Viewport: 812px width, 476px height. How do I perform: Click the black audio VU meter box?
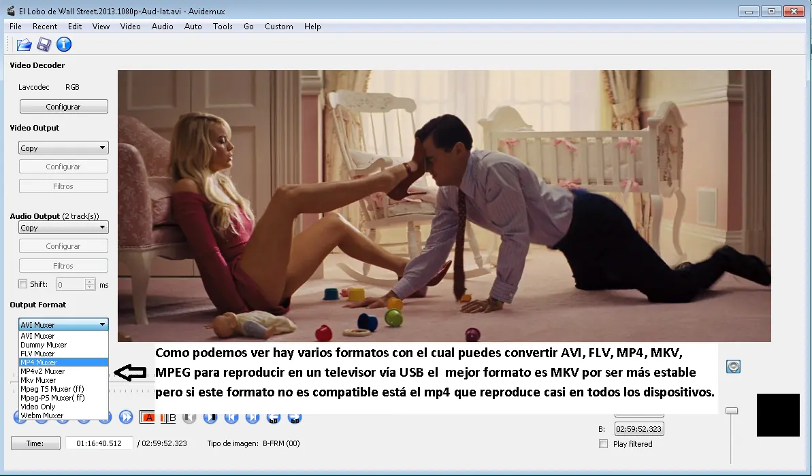tap(779, 415)
